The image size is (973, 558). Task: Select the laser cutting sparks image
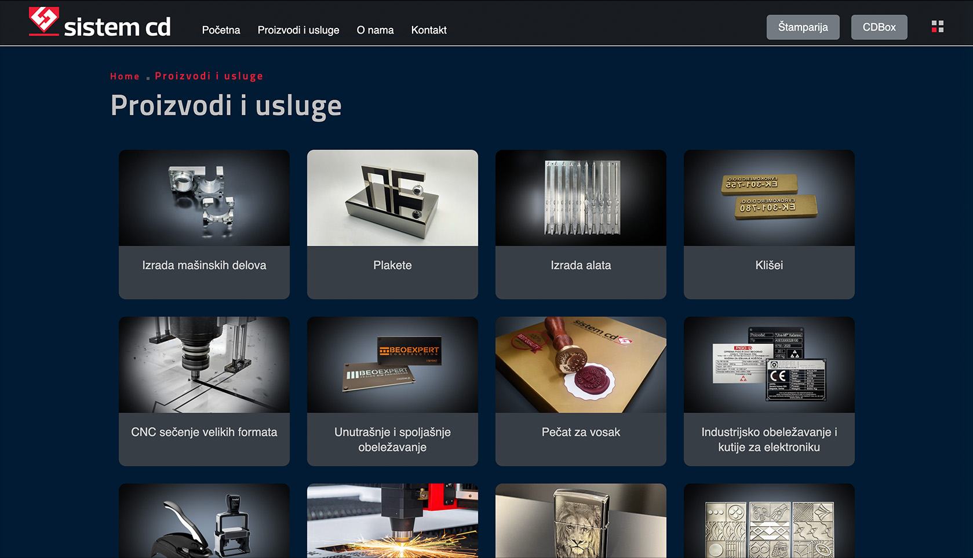tap(392, 521)
